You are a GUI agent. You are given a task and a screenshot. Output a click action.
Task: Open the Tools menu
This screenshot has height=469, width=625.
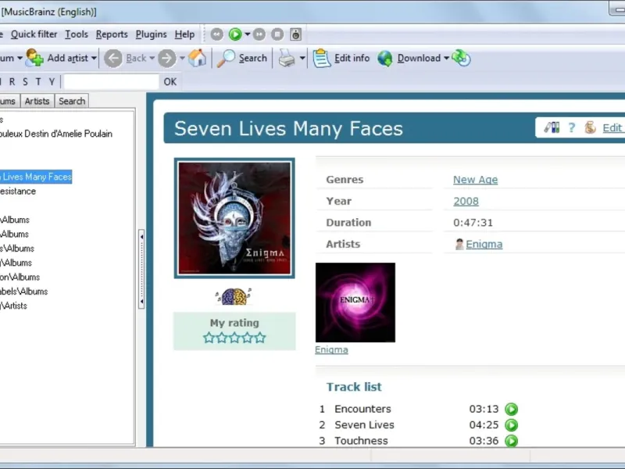tap(77, 34)
